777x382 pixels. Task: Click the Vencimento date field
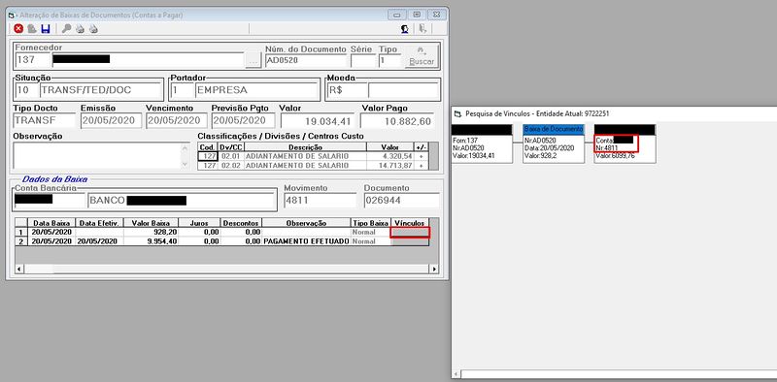click(x=177, y=120)
